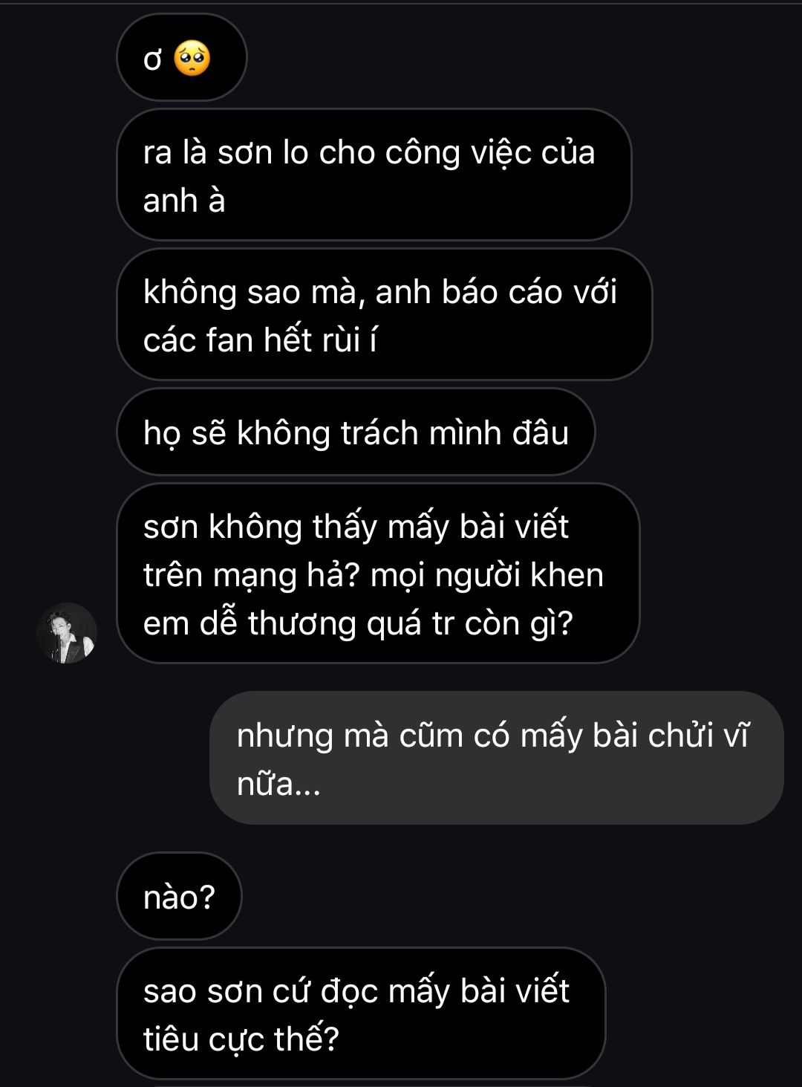The height and width of the screenshot is (1087, 802).
Task: Tap the 'anh à' text line
Action: [x=184, y=201]
